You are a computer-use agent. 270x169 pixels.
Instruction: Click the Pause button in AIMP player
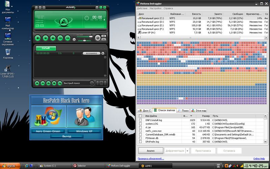[46, 38]
